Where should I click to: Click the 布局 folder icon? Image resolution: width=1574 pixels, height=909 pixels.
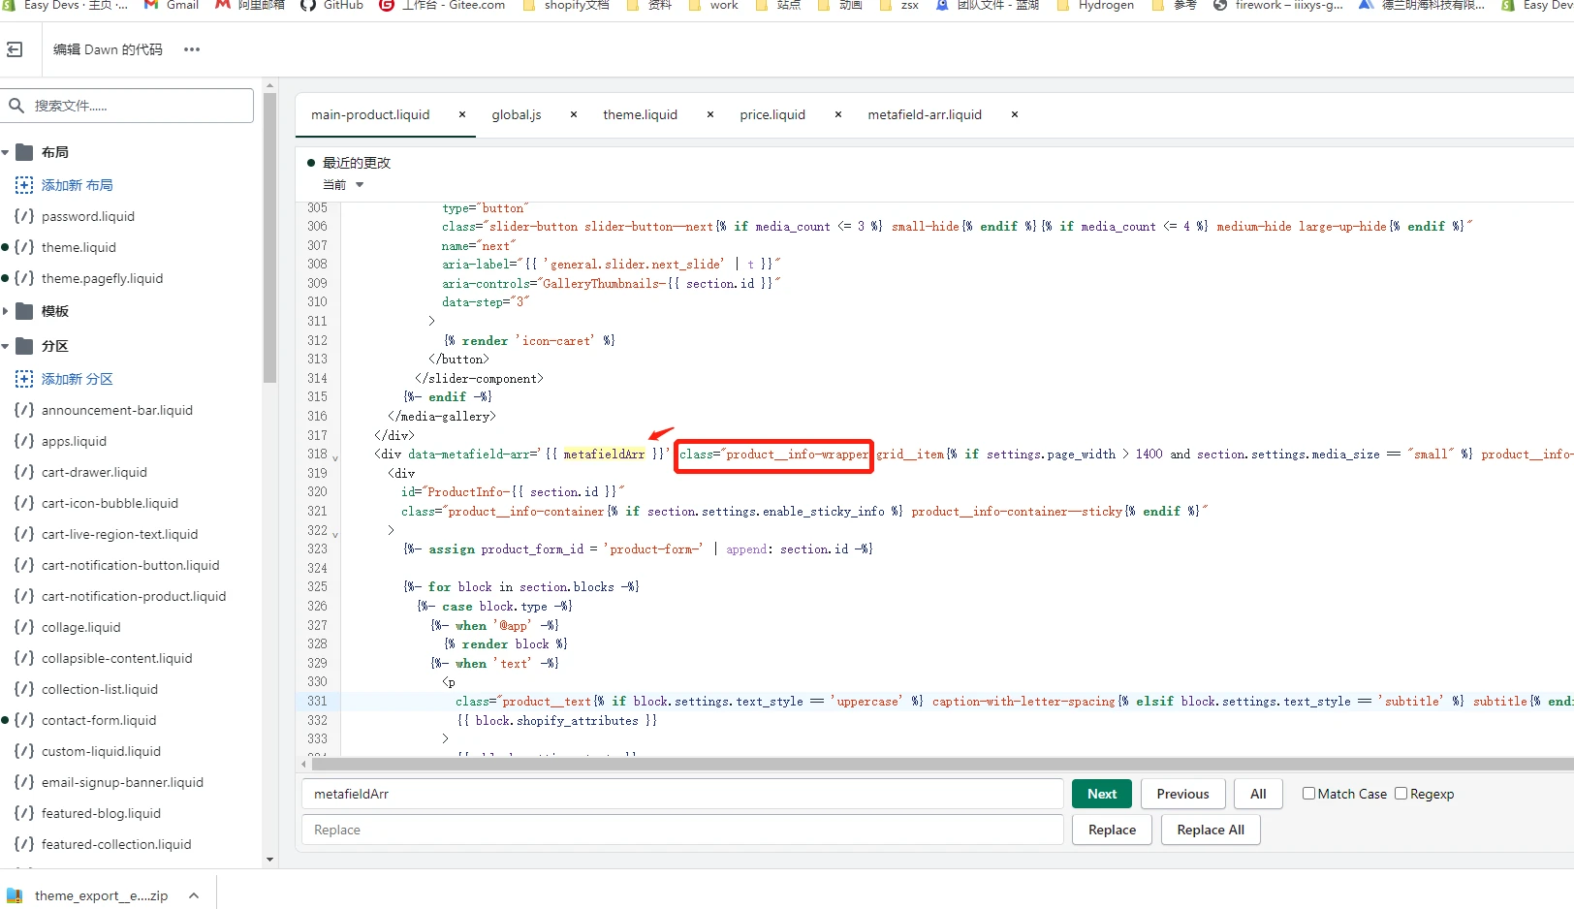[x=24, y=152]
